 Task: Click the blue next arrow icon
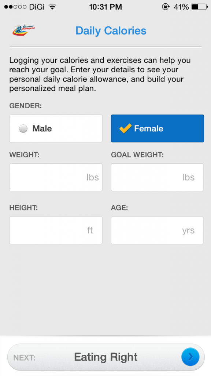click(190, 357)
